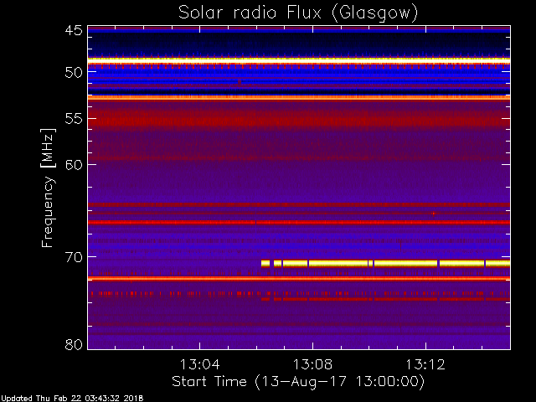The image size is (536, 402).
Task: Click the "80" frequency tick label
Action: coord(74,344)
